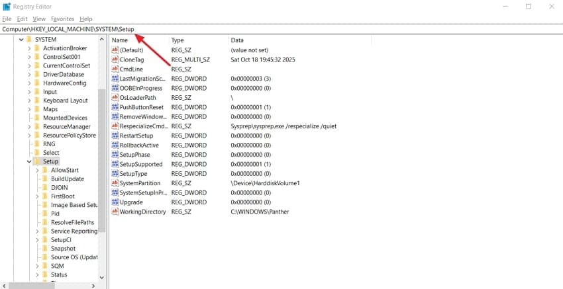Select the RNG key
This screenshot has height=289, width=563.
coord(49,144)
